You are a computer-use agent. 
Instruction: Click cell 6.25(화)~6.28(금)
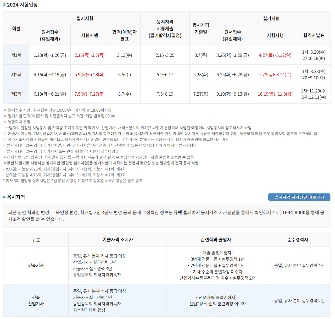pyautogui.click(x=233, y=74)
